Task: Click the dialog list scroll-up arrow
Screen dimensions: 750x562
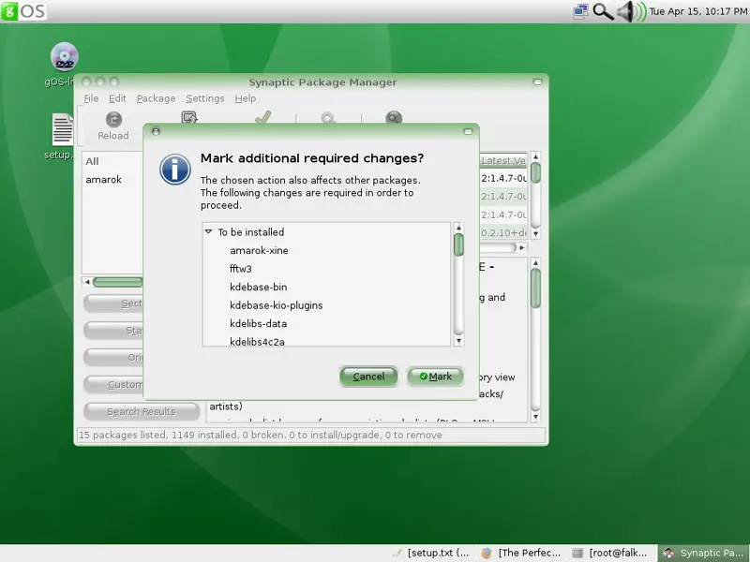Action: (x=458, y=228)
